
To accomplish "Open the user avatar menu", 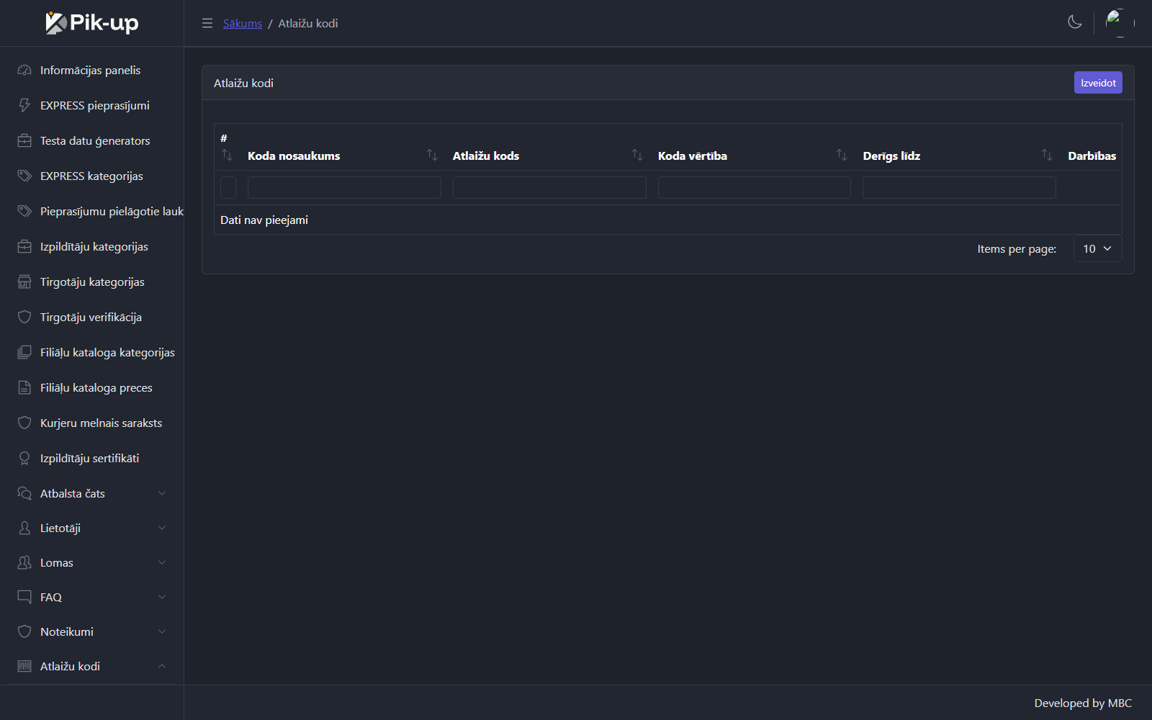I will coord(1120,23).
